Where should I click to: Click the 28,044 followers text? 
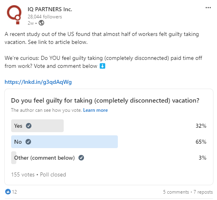(x=45, y=17)
